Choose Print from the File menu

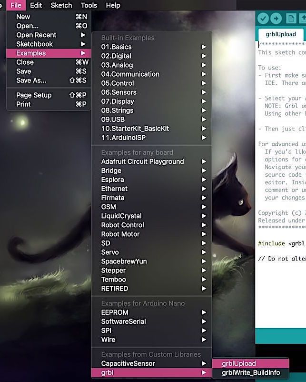point(49,104)
